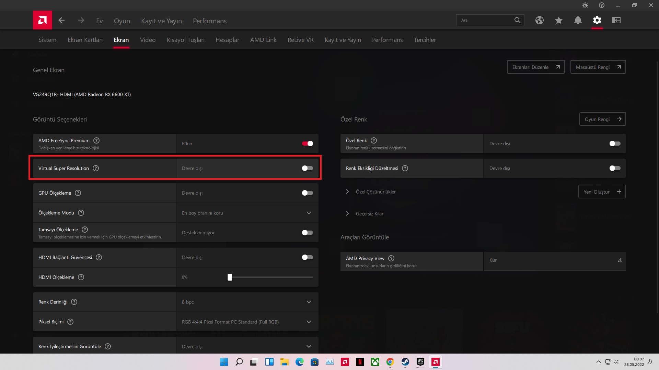Open the Kısayol Tuşları tab

(x=186, y=40)
